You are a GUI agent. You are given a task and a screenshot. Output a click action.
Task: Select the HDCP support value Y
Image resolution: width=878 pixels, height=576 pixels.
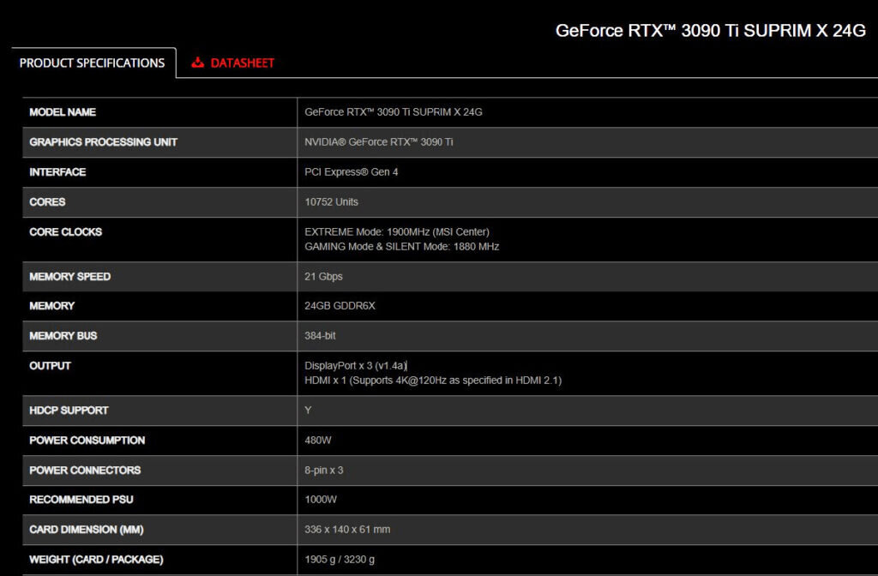coord(308,411)
